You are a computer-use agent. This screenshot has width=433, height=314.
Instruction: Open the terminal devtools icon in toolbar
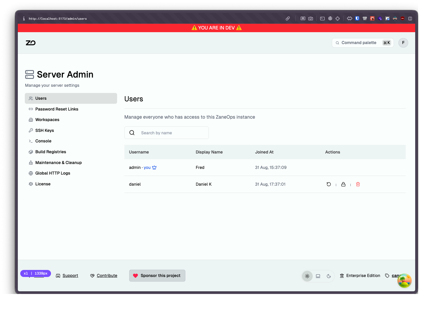tap(322, 18)
